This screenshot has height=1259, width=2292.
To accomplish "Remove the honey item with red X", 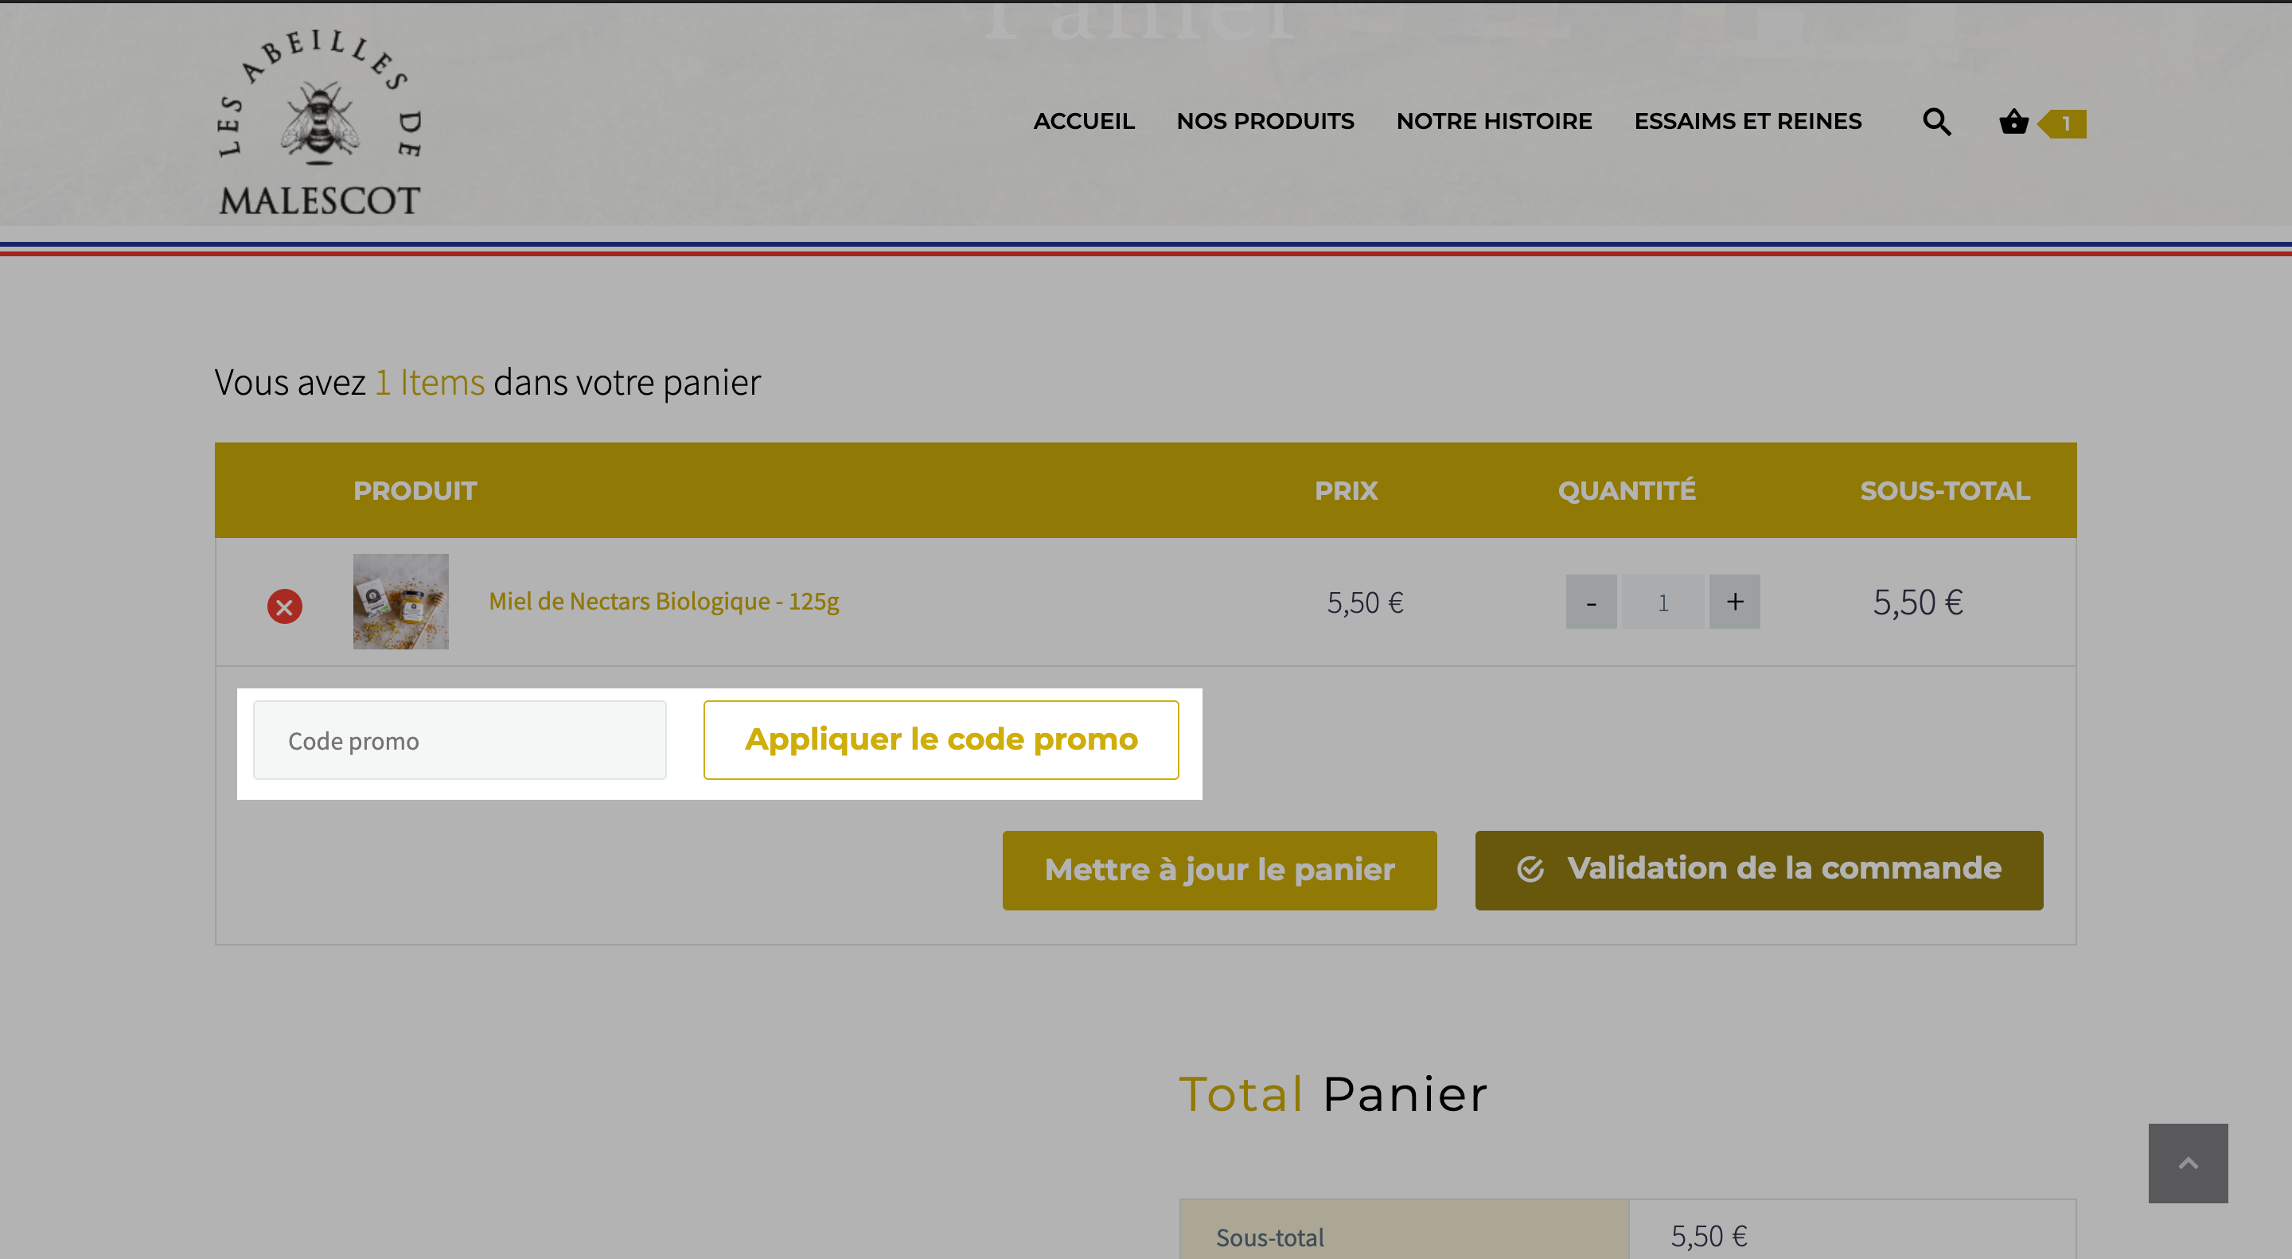I will click(285, 606).
